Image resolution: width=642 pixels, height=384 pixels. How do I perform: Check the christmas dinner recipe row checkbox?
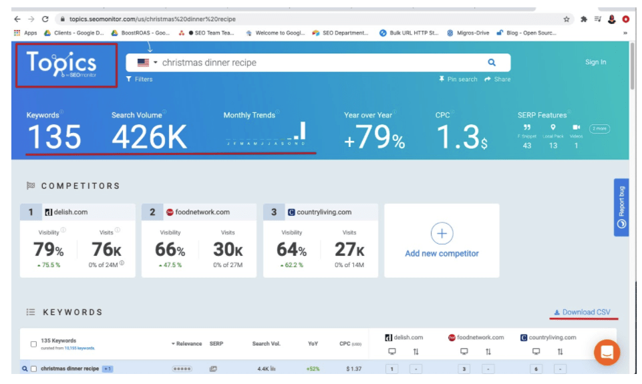click(34, 369)
